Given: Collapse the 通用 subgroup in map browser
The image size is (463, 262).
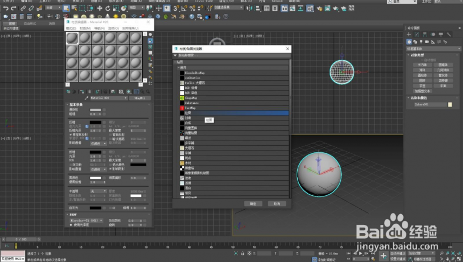Looking at the screenshot, I should (x=179, y=68).
